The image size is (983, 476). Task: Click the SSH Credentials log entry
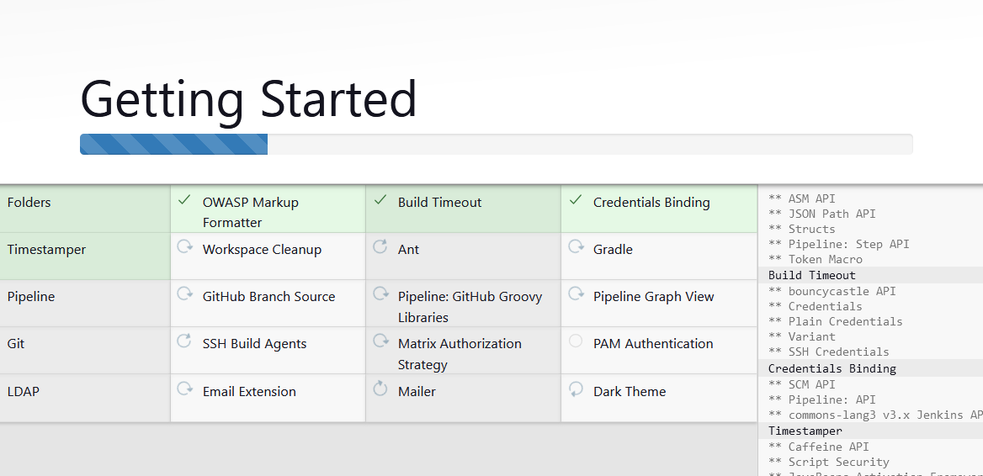coord(829,352)
